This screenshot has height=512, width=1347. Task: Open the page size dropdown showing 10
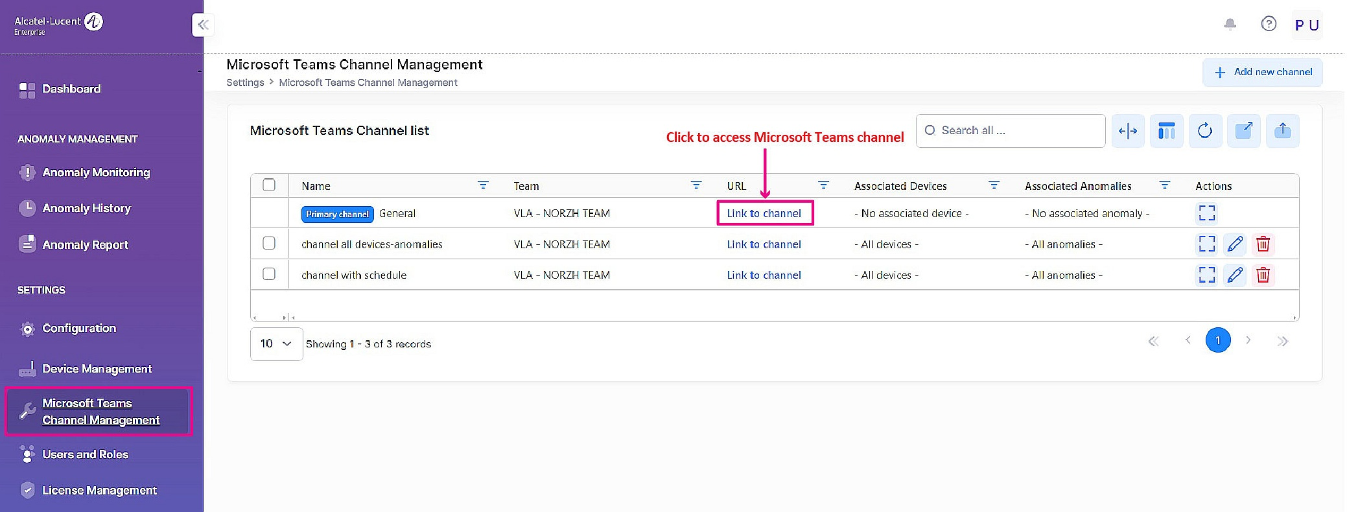276,343
